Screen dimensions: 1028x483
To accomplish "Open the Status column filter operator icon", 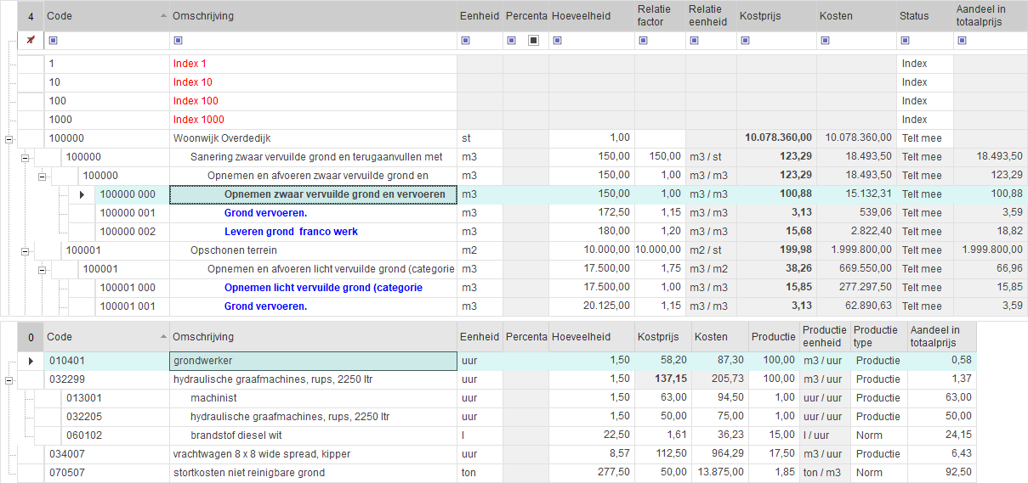I will pyautogui.click(x=905, y=40).
